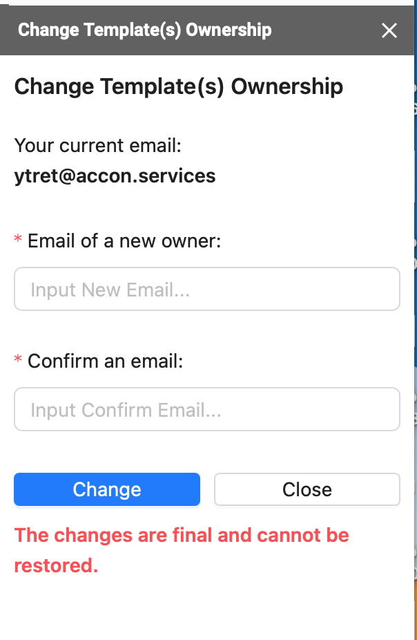This screenshot has width=417, height=640.
Task: Click red asterisk beside Email of a new owner
Action: [18, 238]
